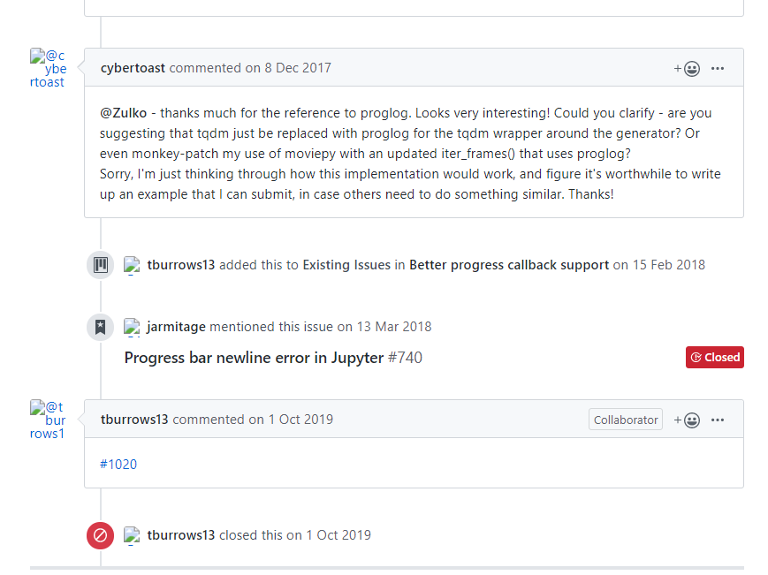Open 'Progress bar newline error in Jupyter' issue
Screen dimensions: 768x575
[254, 358]
